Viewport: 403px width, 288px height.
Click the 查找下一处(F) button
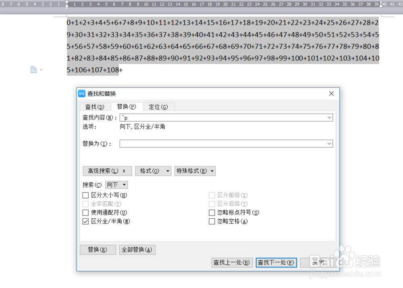point(276,263)
